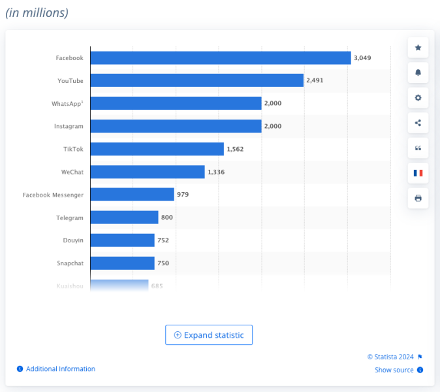
Task: Click the YouTube axis label
Action: (x=71, y=81)
